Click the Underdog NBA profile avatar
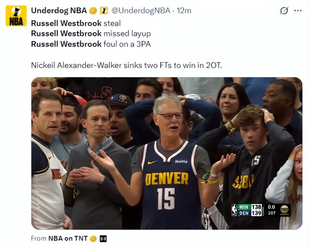This screenshot has width=309, height=250. tap(16, 16)
